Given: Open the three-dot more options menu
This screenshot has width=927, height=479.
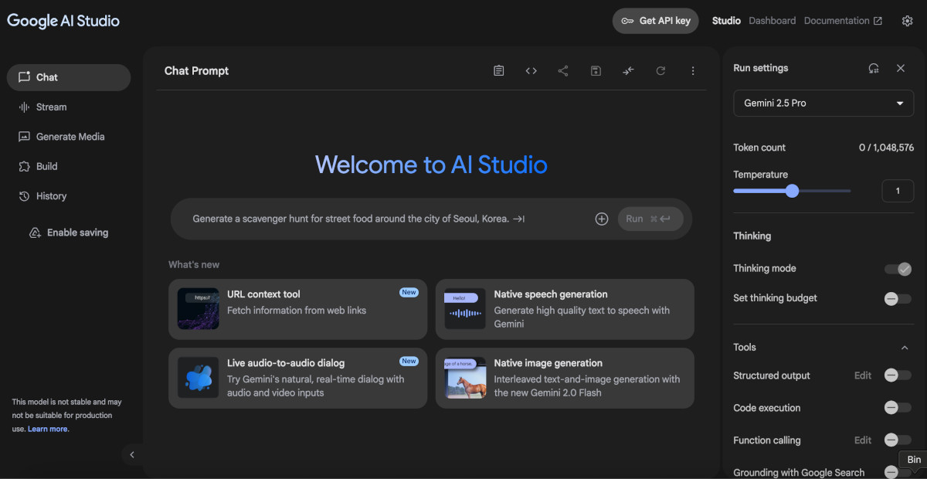Looking at the screenshot, I should click(693, 71).
